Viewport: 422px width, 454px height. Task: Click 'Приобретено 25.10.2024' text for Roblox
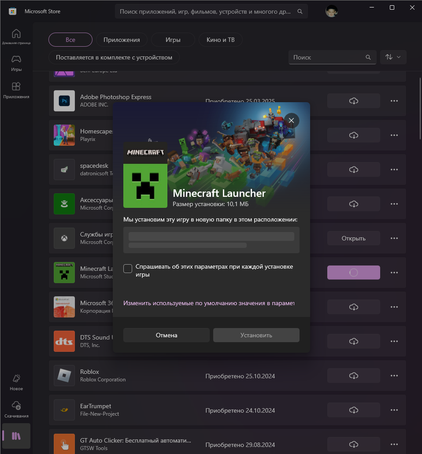click(x=240, y=376)
